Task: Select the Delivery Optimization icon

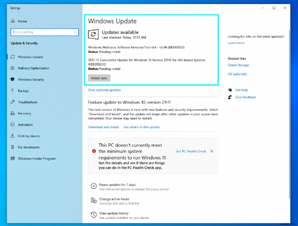Action: click(x=13, y=68)
